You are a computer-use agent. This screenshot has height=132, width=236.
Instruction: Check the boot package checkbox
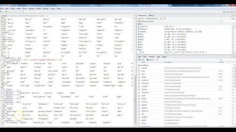coord(139,71)
